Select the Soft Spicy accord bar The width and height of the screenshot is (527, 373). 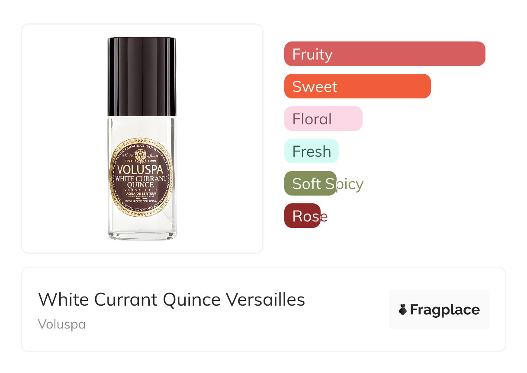tap(310, 183)
